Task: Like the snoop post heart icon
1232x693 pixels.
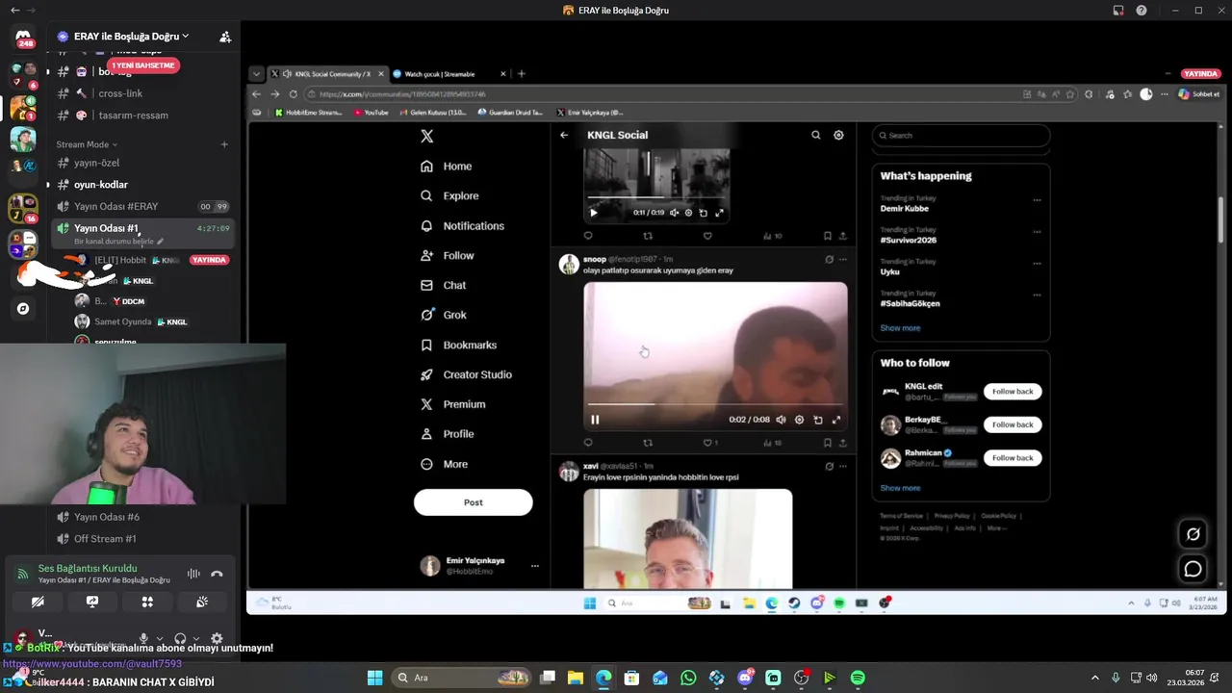Action: click(709, 443)
